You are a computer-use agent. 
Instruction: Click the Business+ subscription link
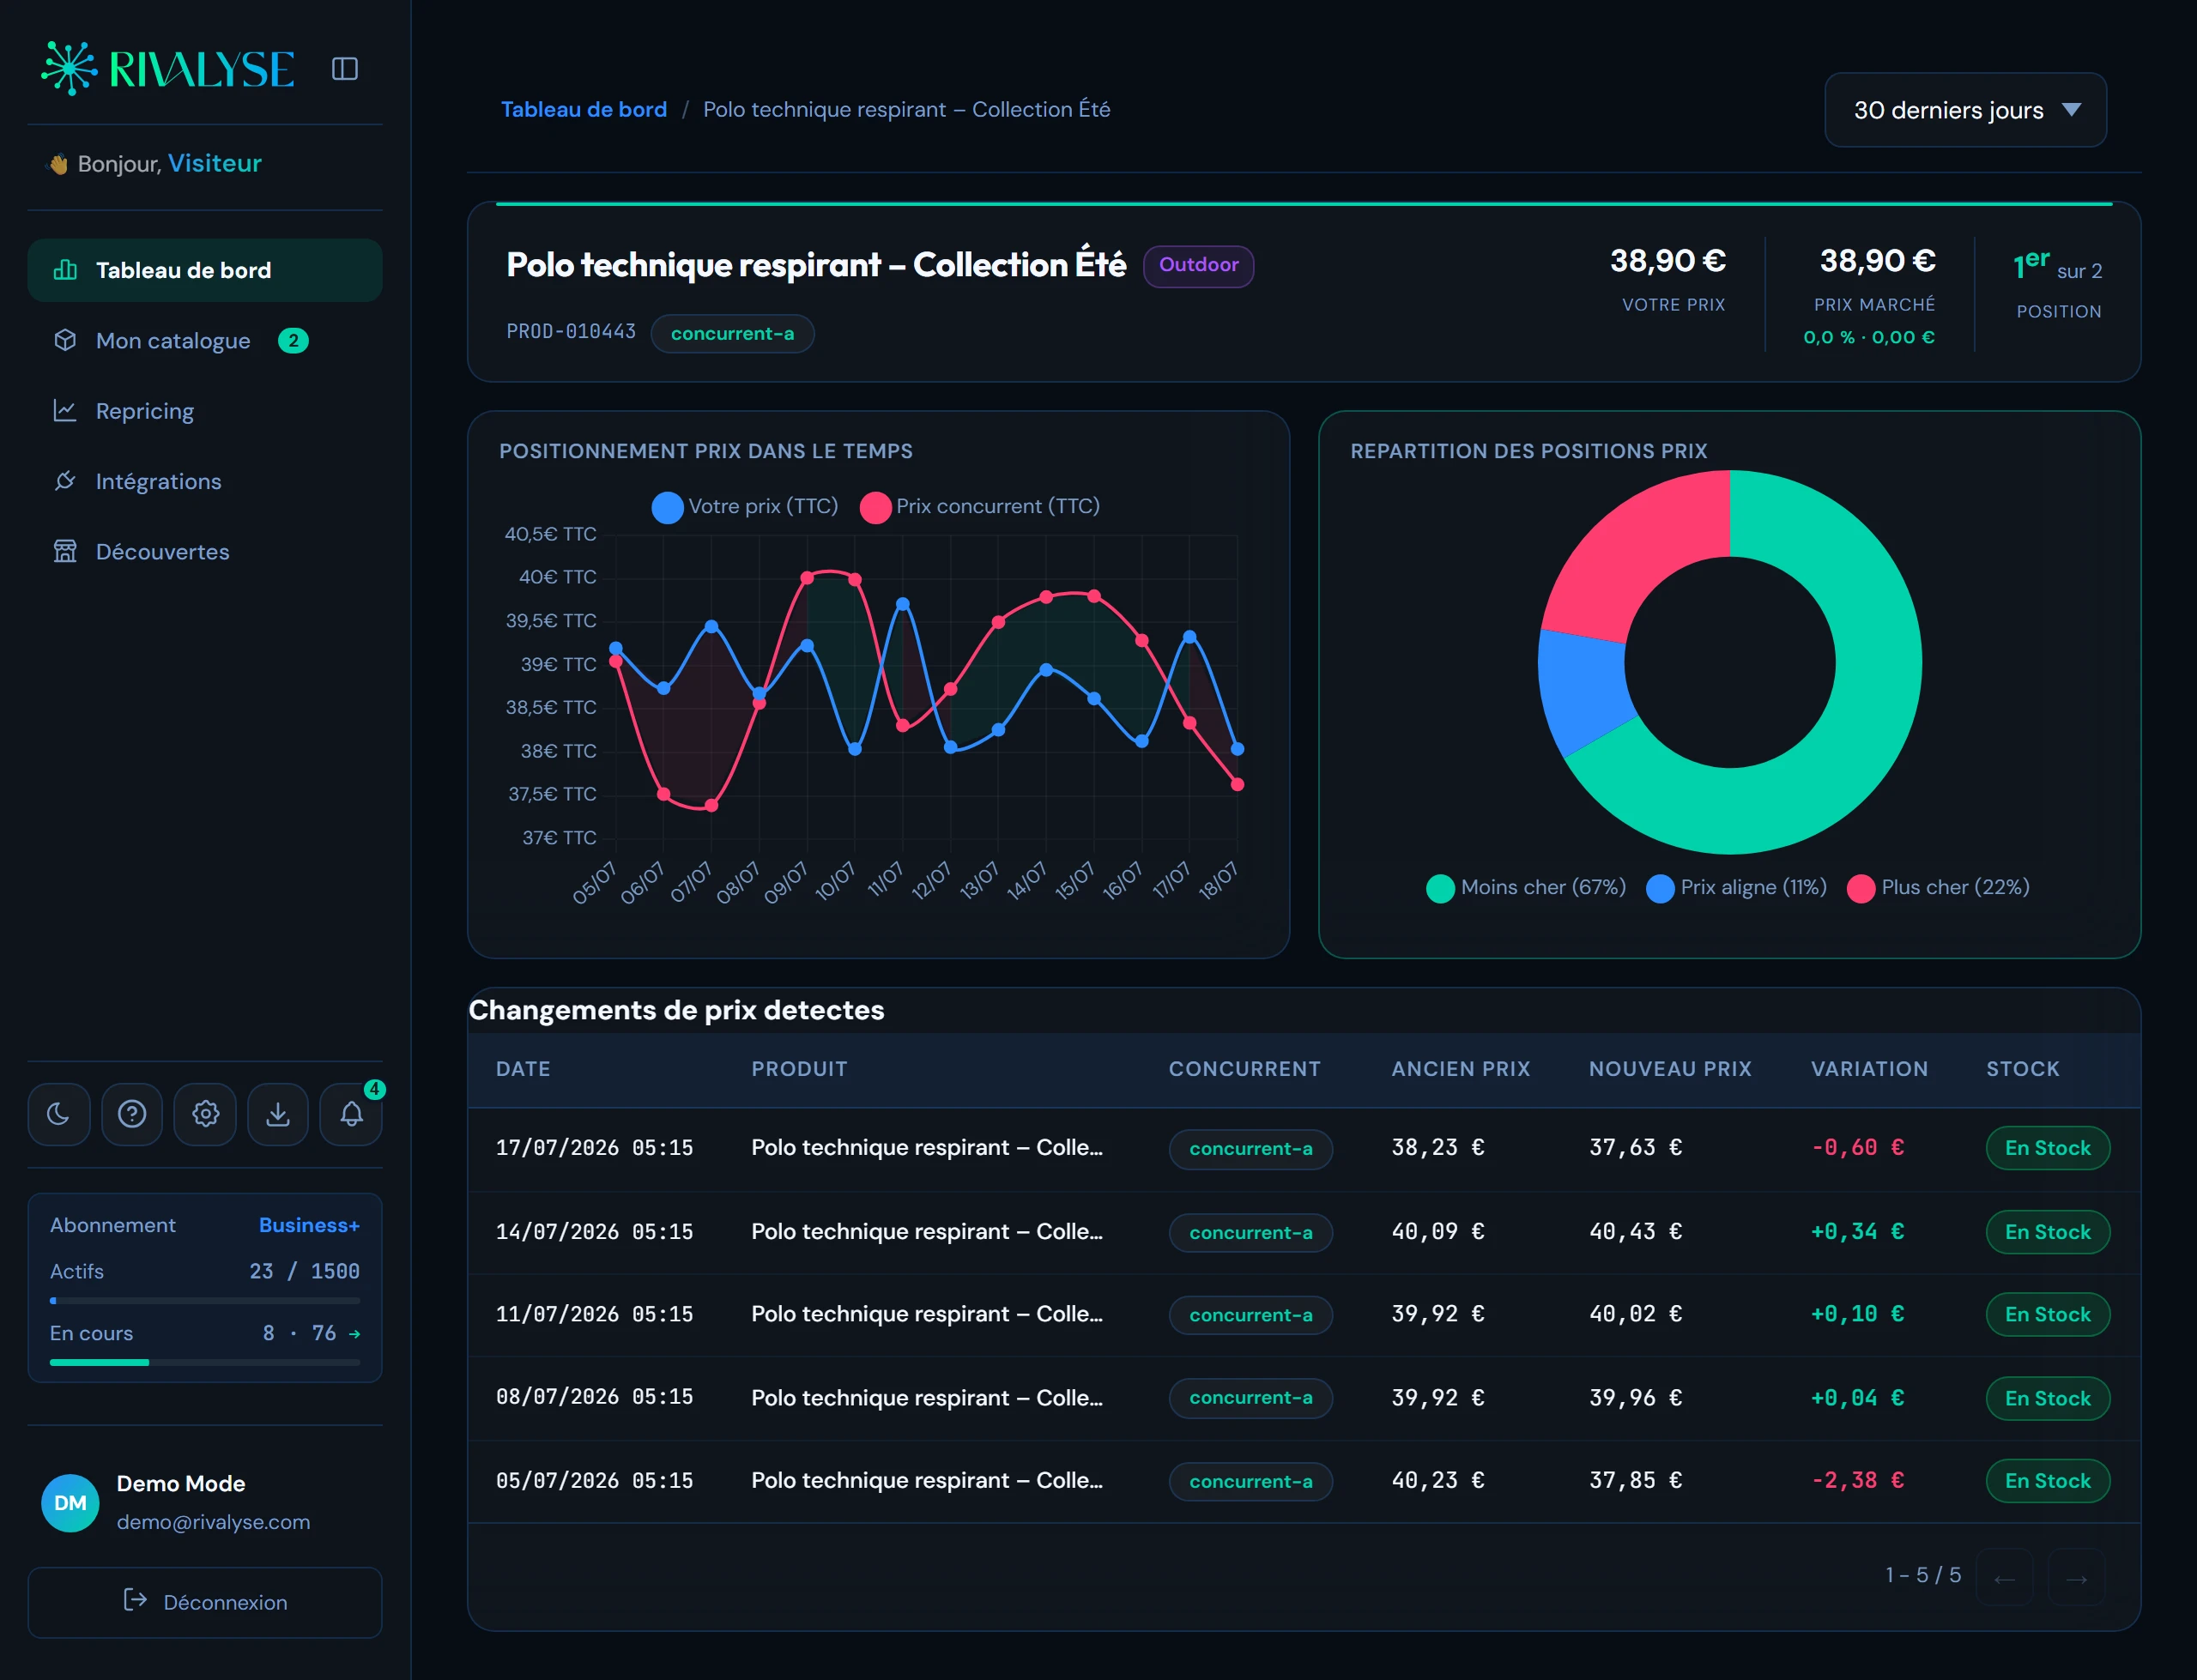pyautogui.click(x=309, y=1225)
